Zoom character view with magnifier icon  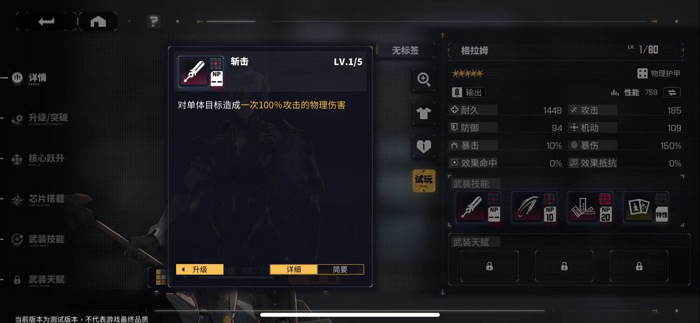(x=424, y=80)
